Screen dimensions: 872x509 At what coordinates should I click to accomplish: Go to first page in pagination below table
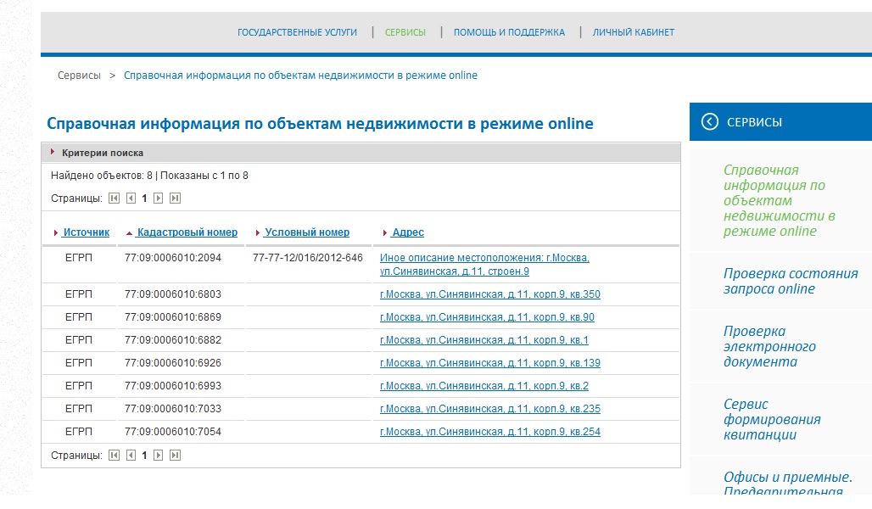tap(114, 456)
